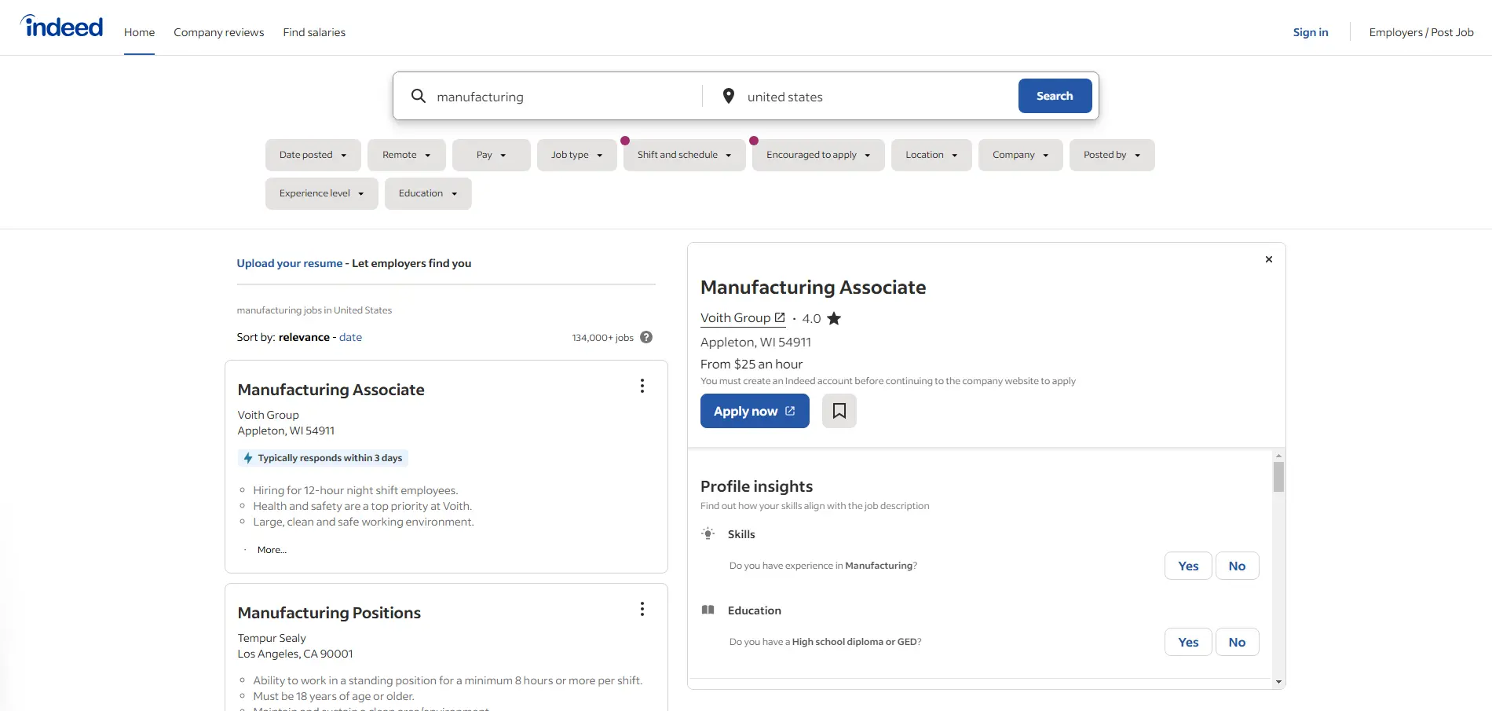Click 'Los Angeles, CA 90001' text
1492x711 pixels.
click(x=295, y=654)
